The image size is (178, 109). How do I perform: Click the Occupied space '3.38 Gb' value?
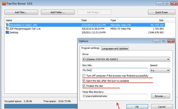click(x=28, y=101)
